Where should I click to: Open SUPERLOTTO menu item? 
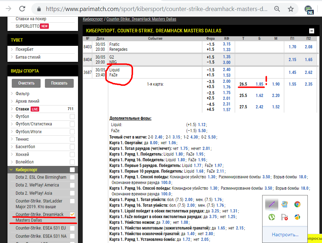point(27,26)
